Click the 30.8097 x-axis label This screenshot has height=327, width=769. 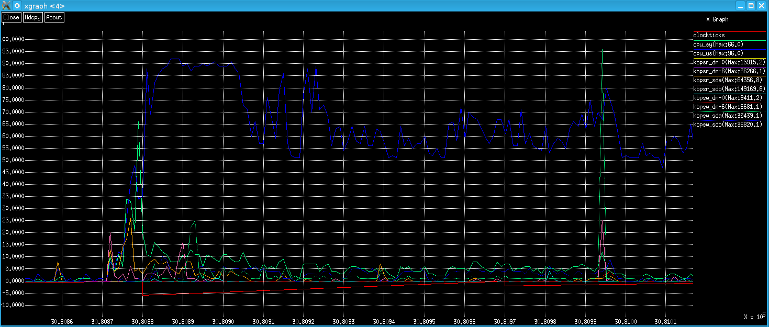coord(504,321)
